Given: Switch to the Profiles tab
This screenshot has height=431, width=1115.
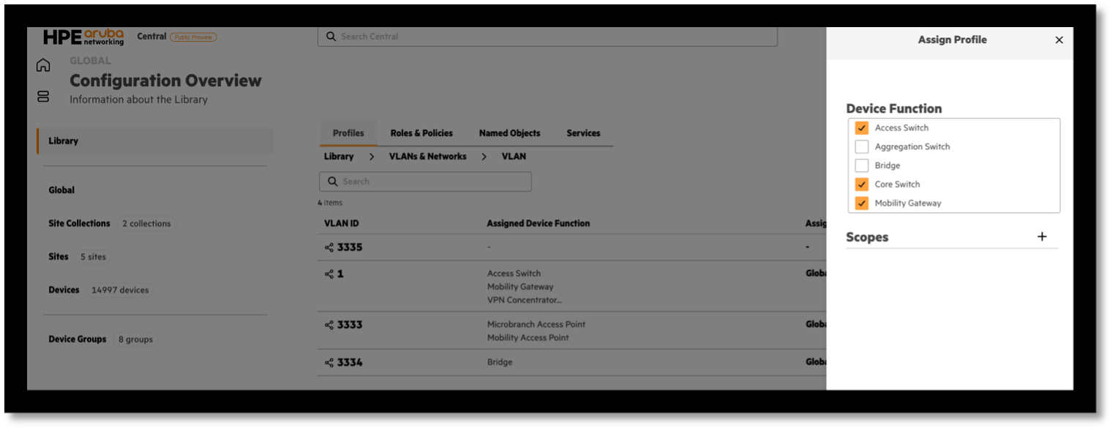Looking at the screenshot, I should click(x=348, y=133).
